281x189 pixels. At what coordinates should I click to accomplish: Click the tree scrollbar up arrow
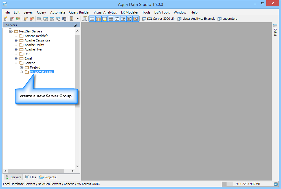pos(77,31)
